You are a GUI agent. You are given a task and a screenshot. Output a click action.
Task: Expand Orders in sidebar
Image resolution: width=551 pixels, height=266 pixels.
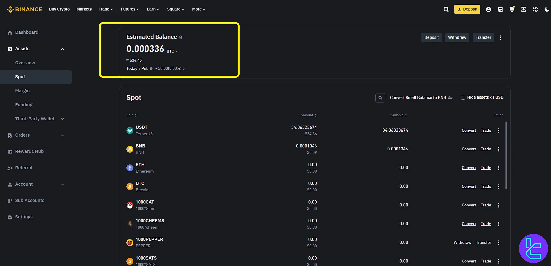(x=62, y=135)
